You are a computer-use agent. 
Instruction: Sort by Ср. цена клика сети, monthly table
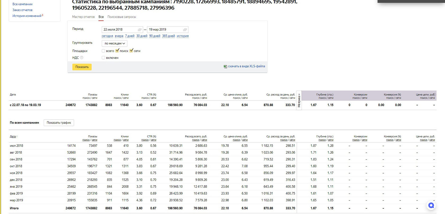point(245,140)
